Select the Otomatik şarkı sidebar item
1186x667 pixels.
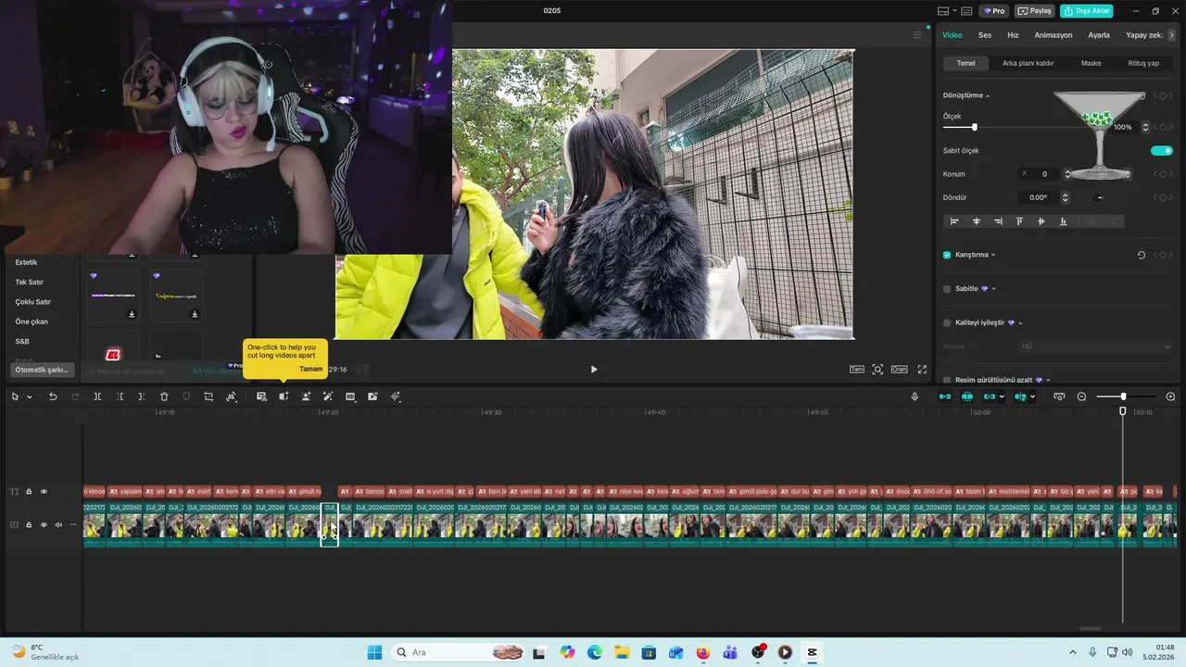[x=42, y=370]
